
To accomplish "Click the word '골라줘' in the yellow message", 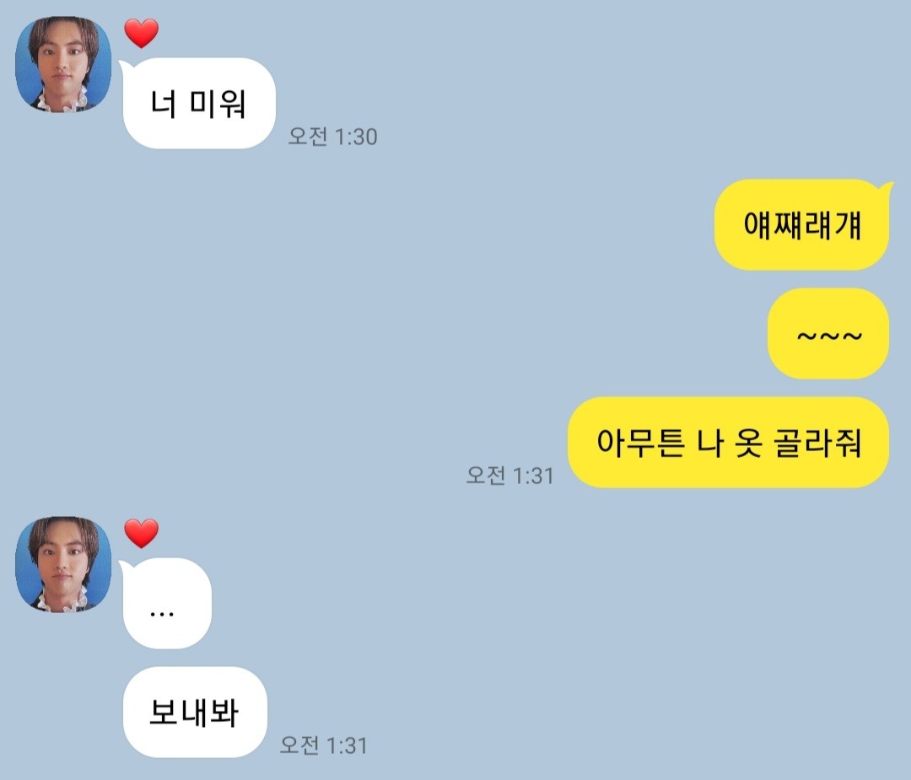I will [x=817, y=443].
